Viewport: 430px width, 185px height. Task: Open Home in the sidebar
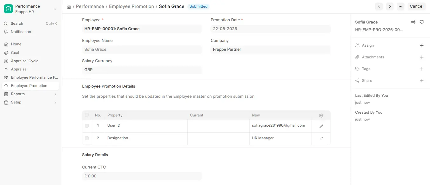pyautogui.click(x=30, y=44)
